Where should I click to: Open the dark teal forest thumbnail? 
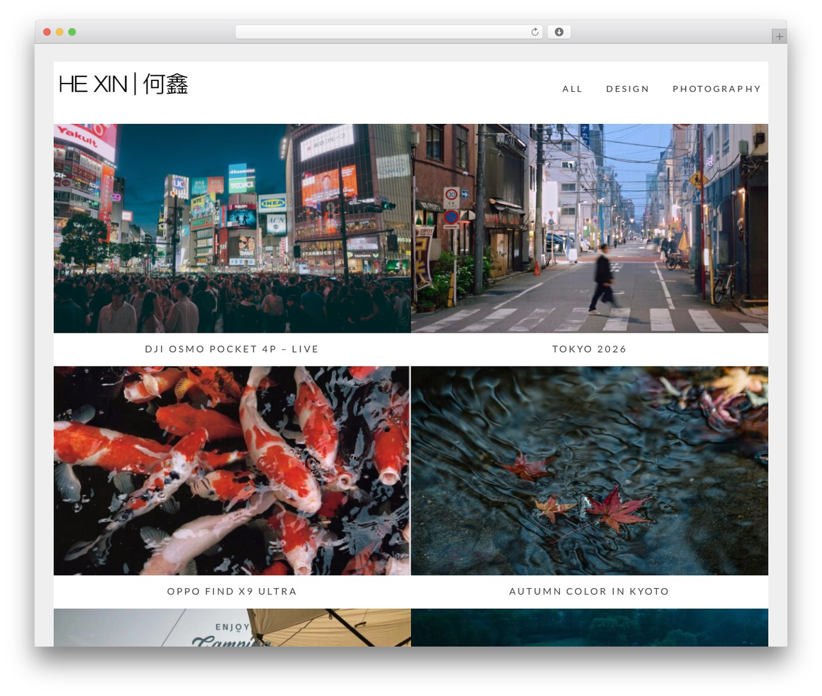[x=590, y=627]
